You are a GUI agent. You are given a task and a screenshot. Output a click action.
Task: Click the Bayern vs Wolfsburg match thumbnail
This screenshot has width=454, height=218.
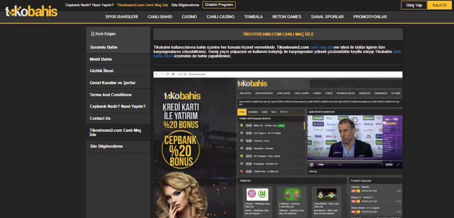tap(257, 194)
